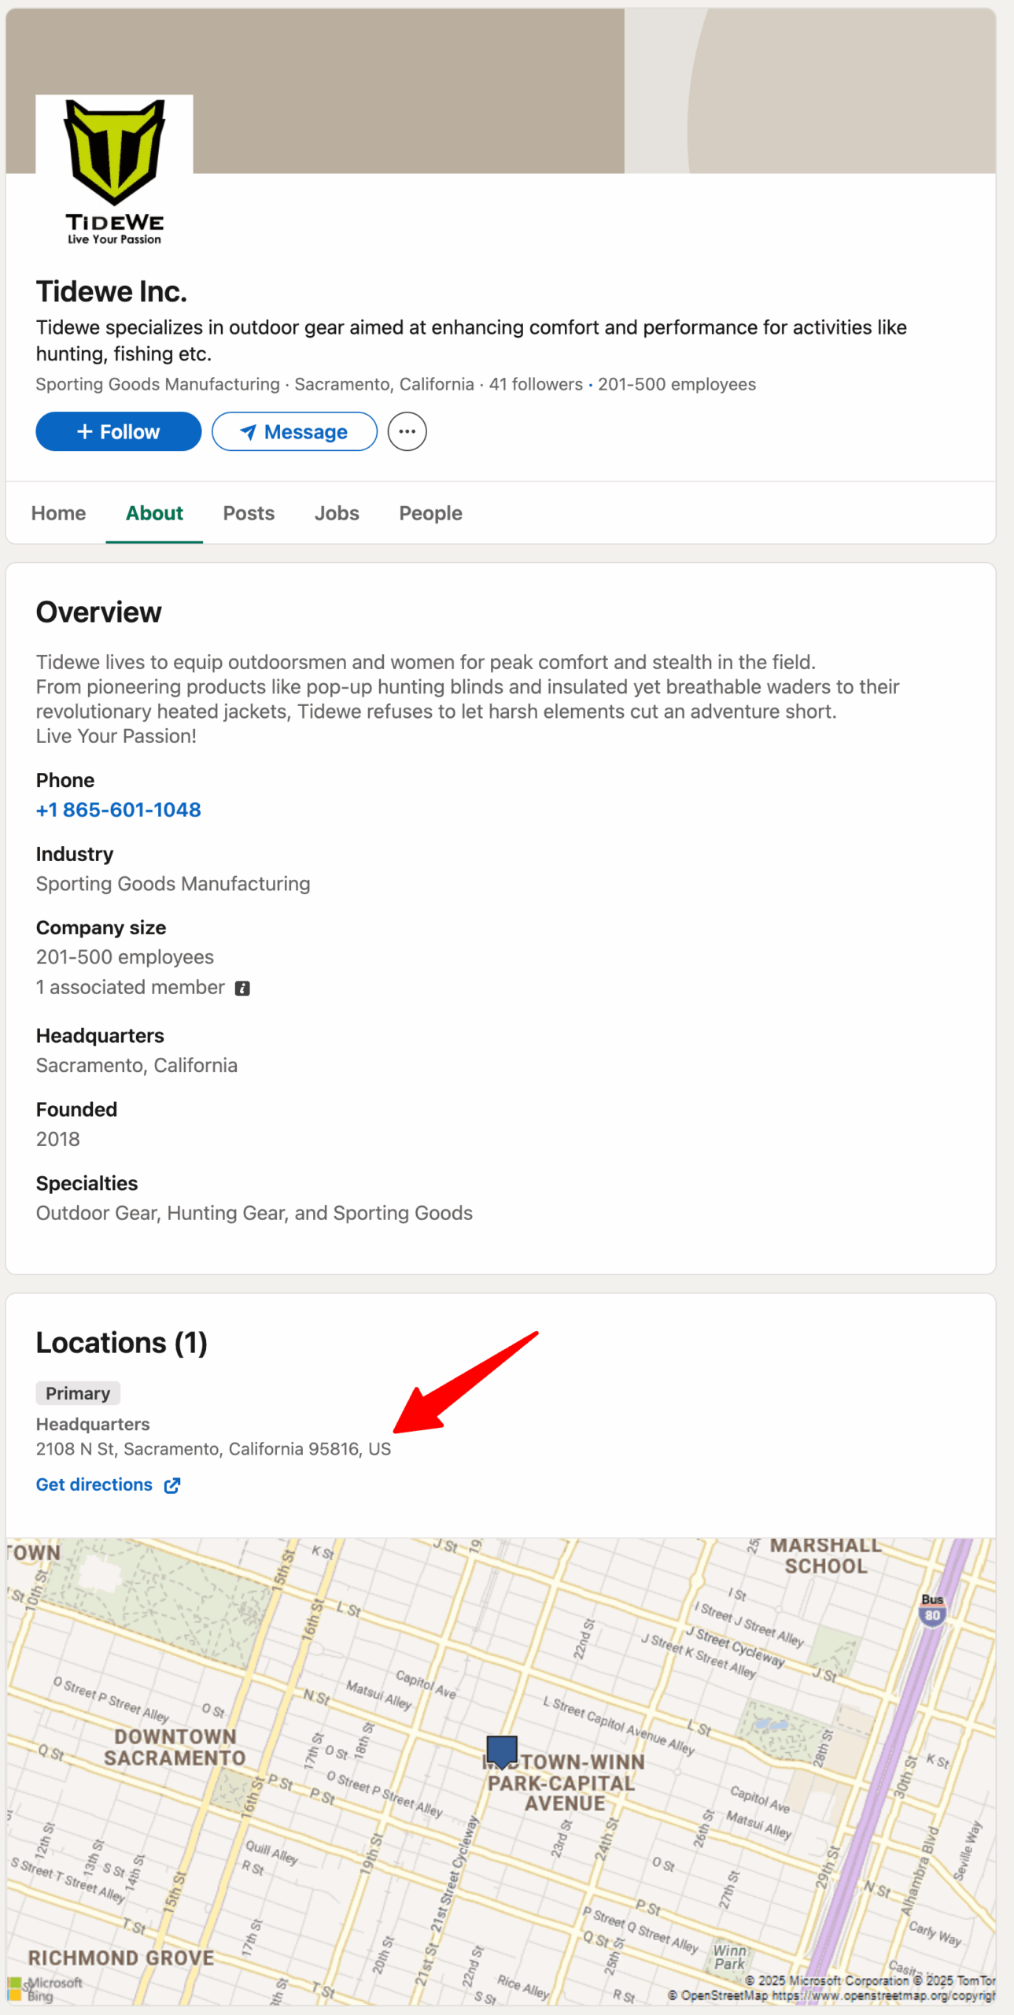Screen dimensions: 1014x2015
Task: Go to the Jobs tab
Action: 337,513
